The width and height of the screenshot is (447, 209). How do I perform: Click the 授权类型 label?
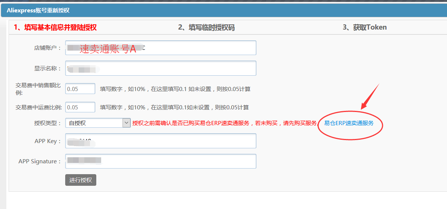(48, 123)
